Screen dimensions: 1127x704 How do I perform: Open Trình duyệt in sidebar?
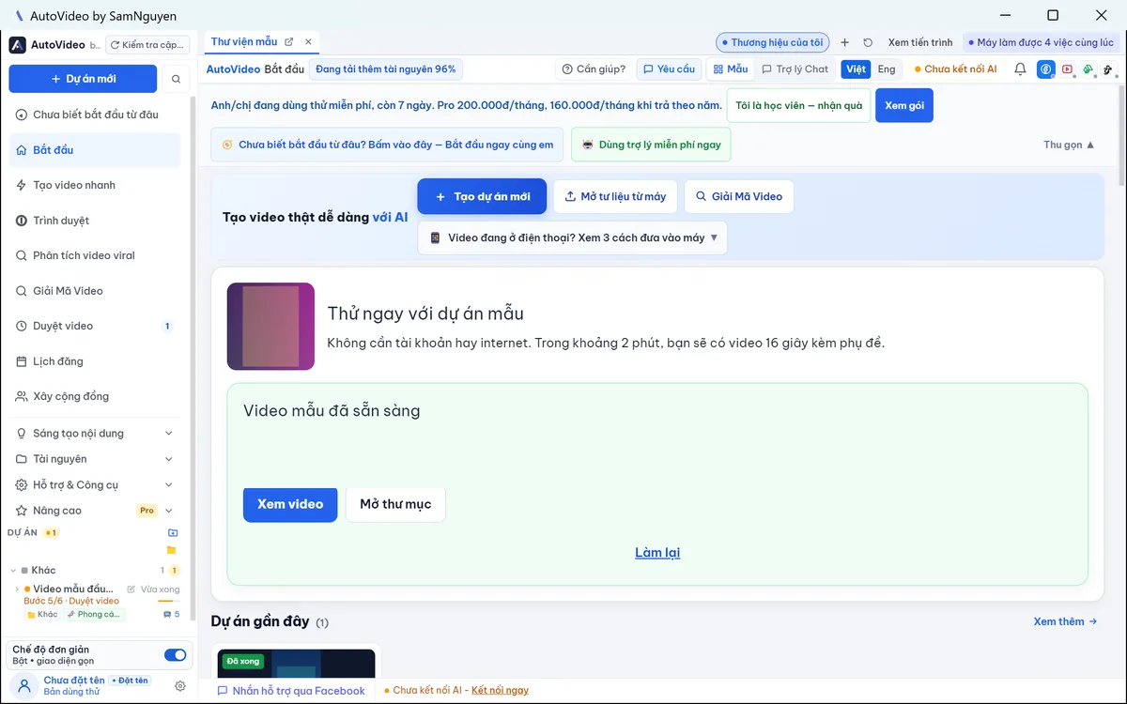(x=94, y=221)
